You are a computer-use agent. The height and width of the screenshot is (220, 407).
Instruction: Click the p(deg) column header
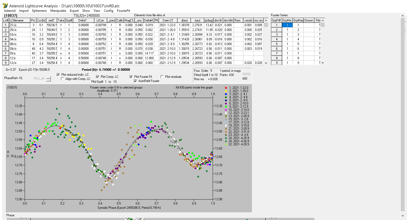pos(209,20)
